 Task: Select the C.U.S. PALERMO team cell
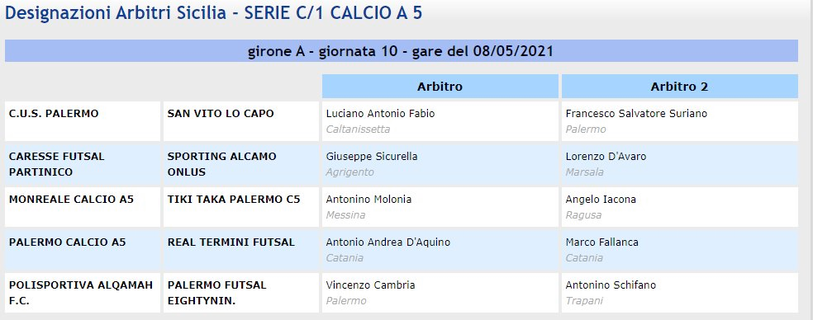click(x=83, y=121)
